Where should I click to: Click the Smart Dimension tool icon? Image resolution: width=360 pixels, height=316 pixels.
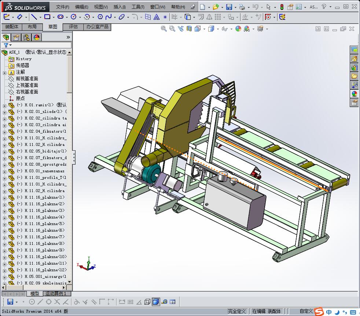point(20,17)
